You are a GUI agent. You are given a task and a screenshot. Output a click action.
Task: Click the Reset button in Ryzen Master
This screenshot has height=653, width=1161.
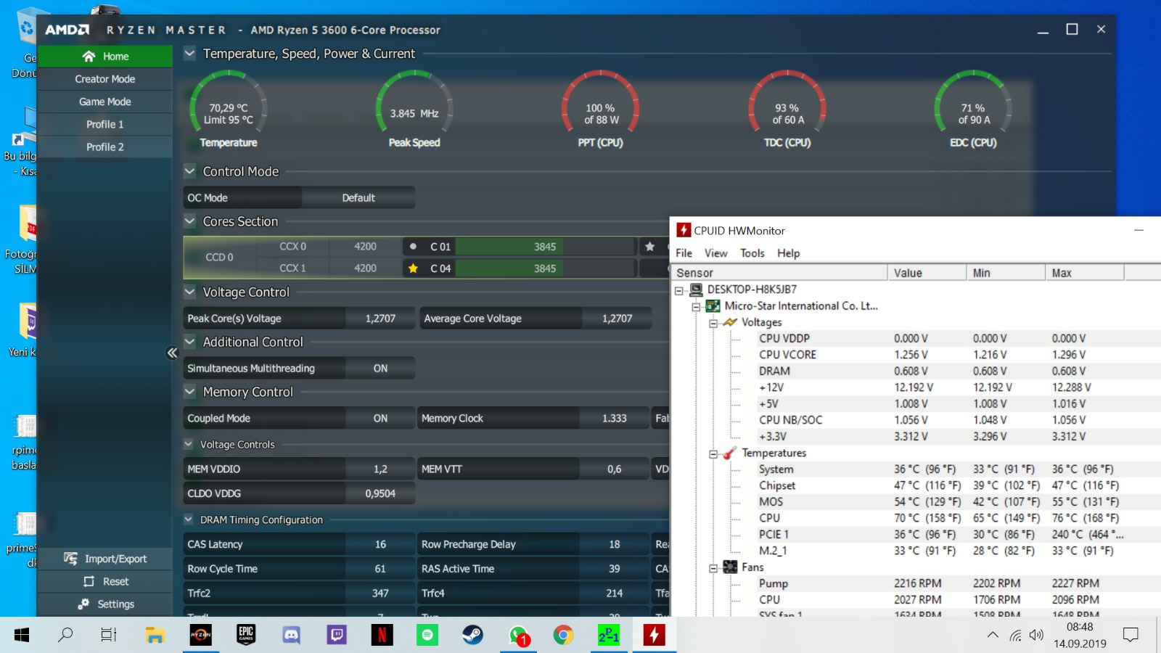pos(105,581)
